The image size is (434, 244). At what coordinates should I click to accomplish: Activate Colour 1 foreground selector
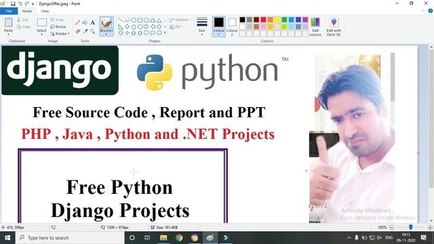[218, 26]
